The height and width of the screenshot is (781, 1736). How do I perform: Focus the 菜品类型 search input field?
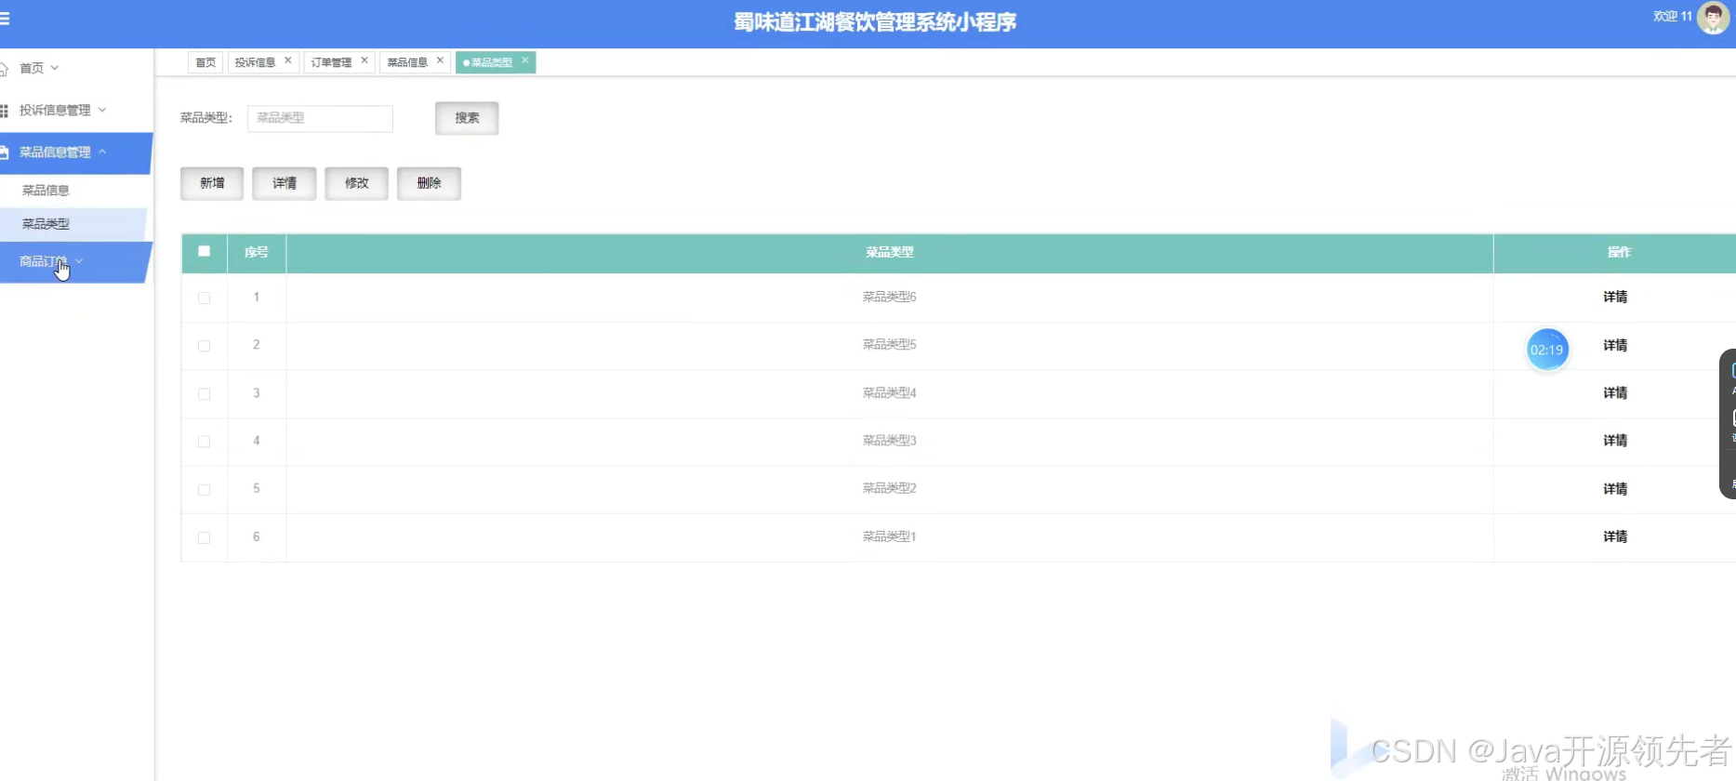tap(320, 118)
